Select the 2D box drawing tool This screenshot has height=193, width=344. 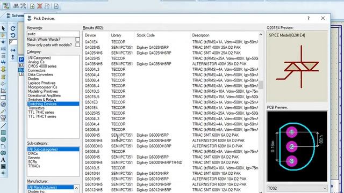(x=3, y=132)
